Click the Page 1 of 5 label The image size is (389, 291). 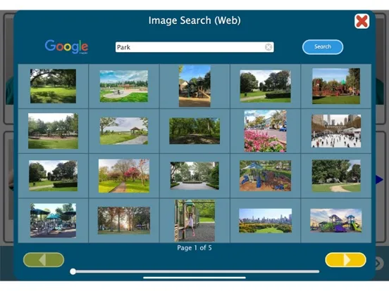click(x=194, y=247)
